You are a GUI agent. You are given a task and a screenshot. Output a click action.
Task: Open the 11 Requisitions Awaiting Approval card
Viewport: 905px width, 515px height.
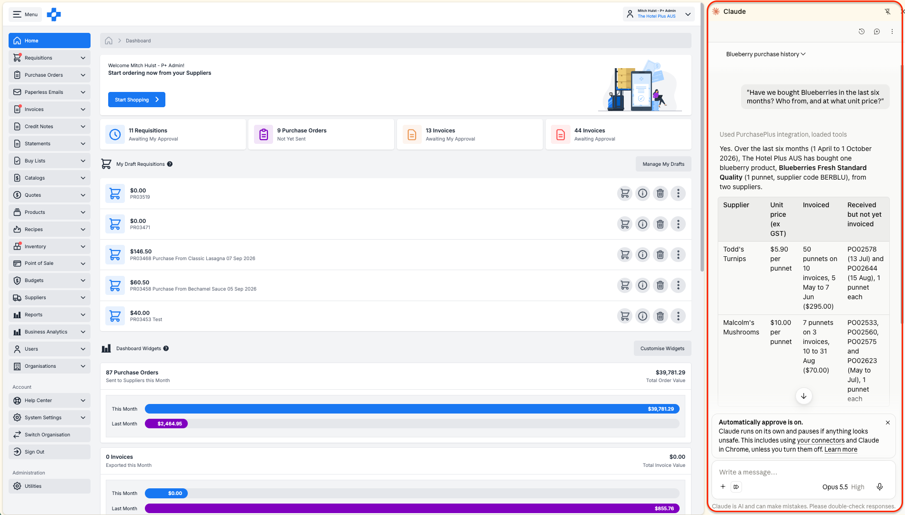pos(173,134)
